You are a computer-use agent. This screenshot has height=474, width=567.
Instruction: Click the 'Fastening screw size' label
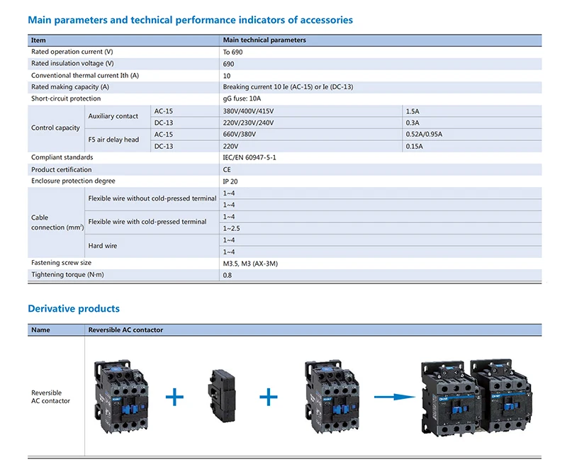click(x=61, y=263)
